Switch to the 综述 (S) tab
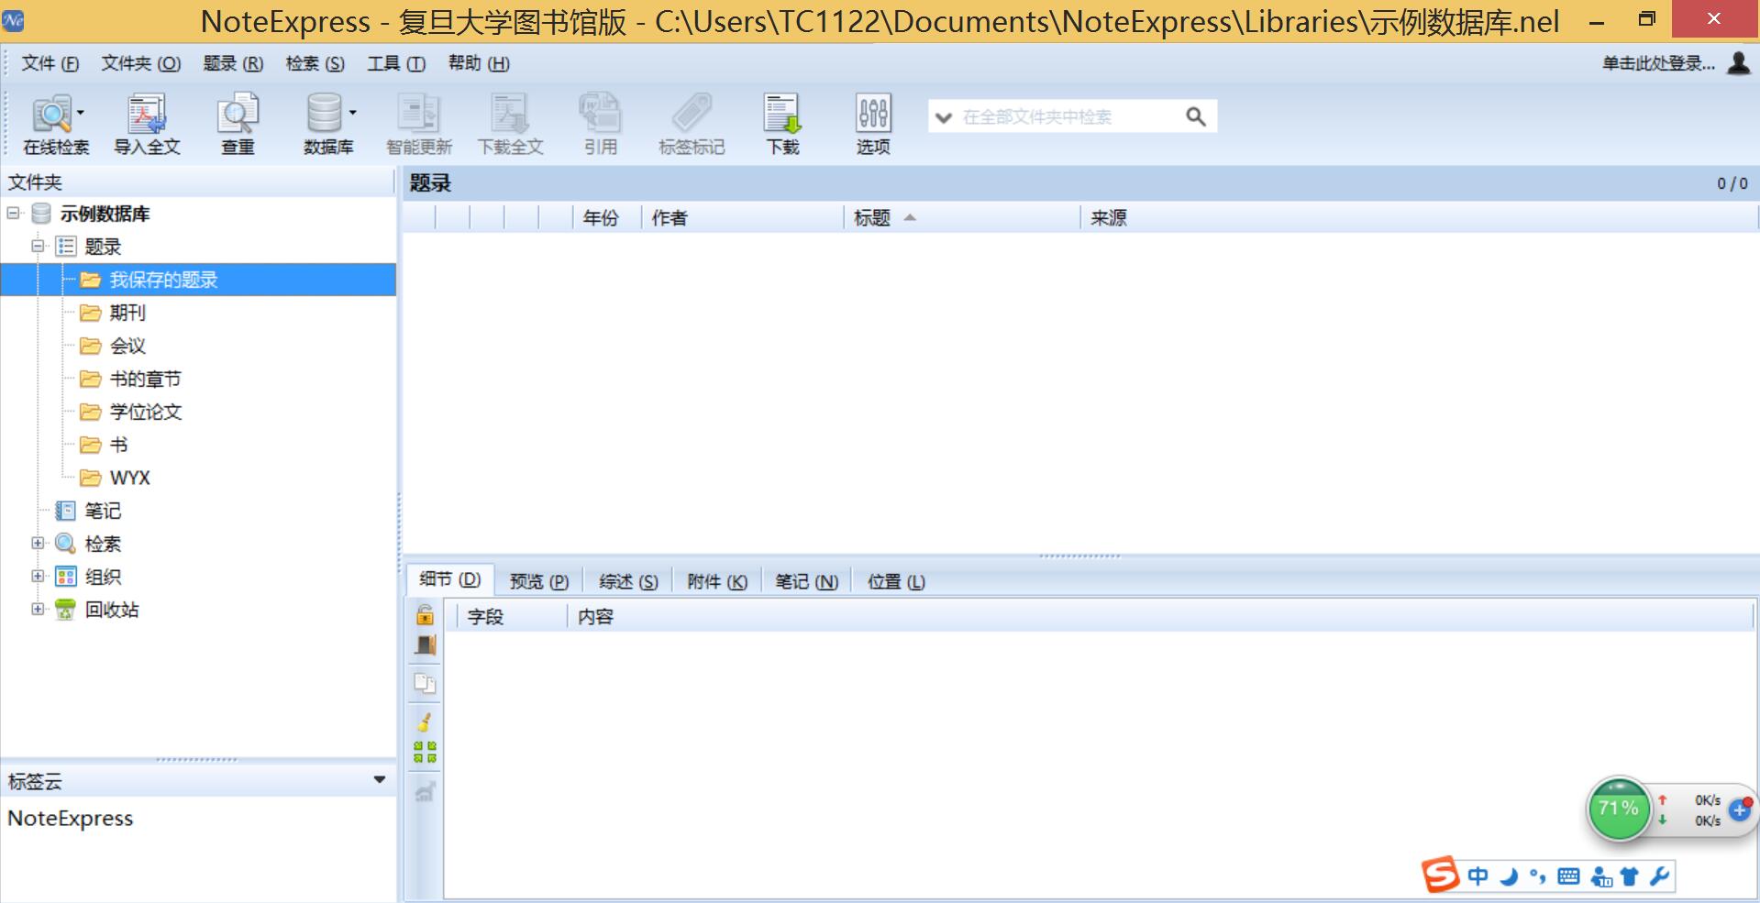The width and height of the screenshot is (1760, 903). pos(628,581)
